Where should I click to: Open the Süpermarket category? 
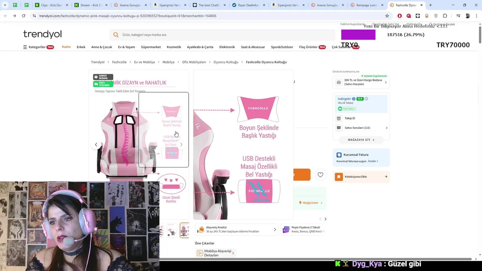point(151,47)
